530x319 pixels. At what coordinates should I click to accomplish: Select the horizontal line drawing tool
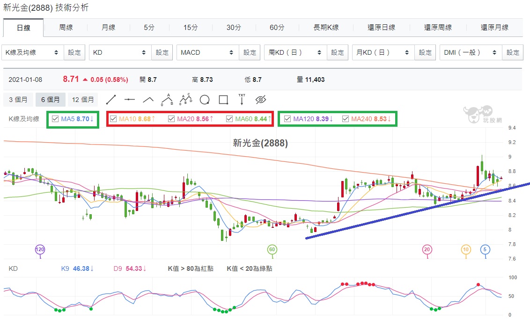pos(130,100)
